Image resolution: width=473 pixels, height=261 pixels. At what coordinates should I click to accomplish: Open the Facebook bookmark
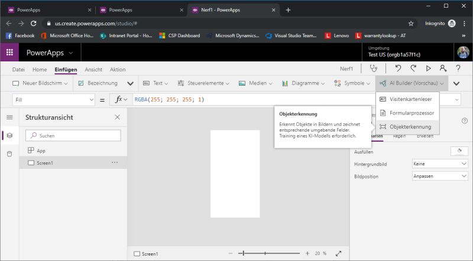click(20, 35)
